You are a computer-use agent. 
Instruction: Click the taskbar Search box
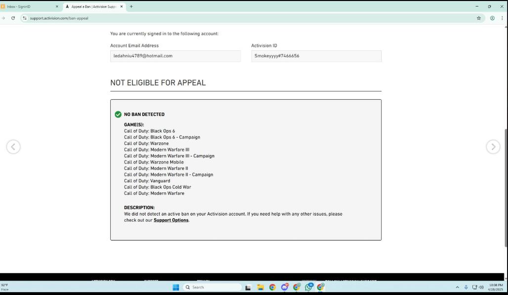pos(212,287)
